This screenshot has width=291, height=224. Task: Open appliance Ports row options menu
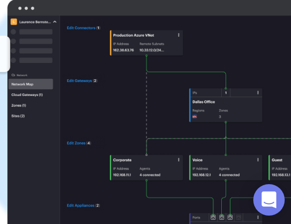258,217
